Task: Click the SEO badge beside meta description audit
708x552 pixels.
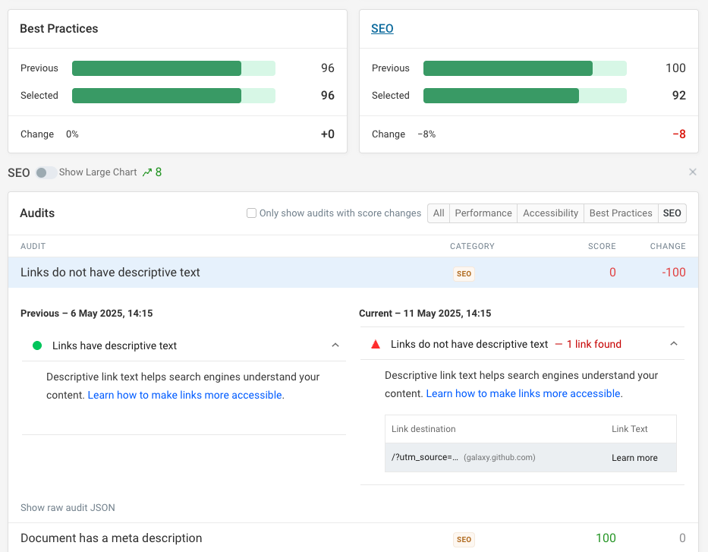Action: (x=464, y=539)
